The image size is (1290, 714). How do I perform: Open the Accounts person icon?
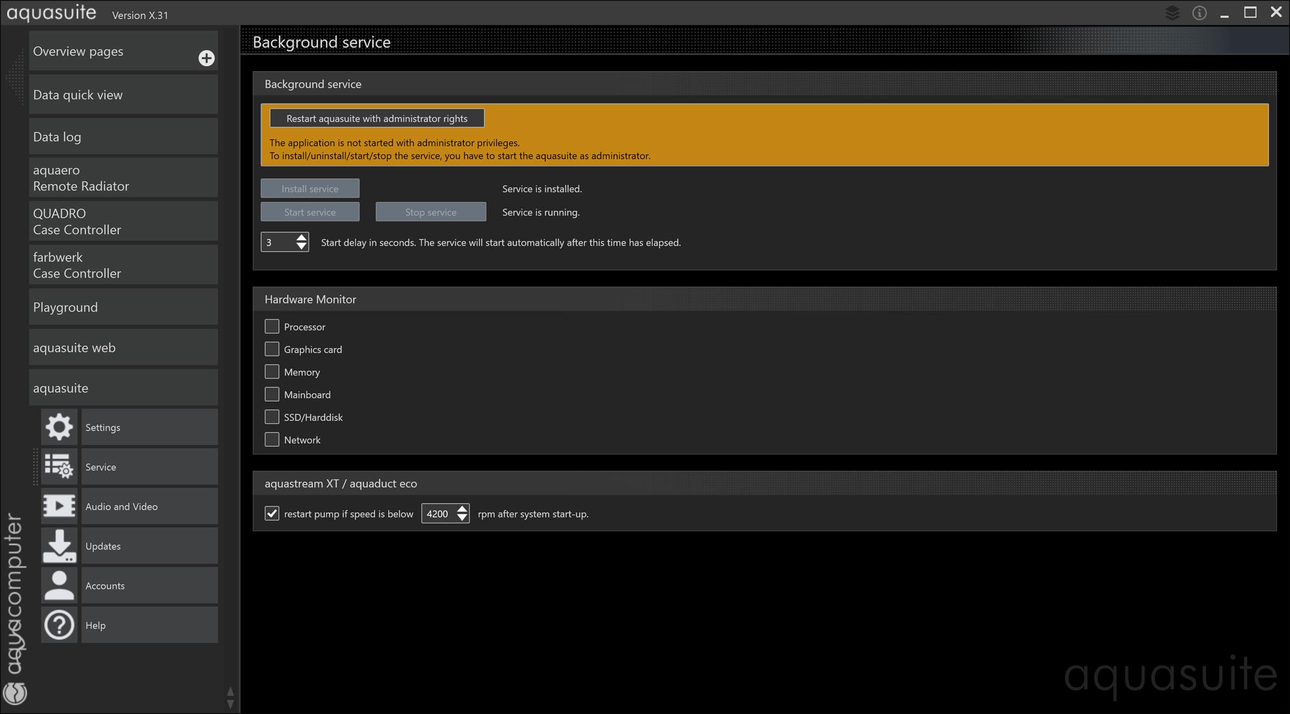tap(59, 585)
